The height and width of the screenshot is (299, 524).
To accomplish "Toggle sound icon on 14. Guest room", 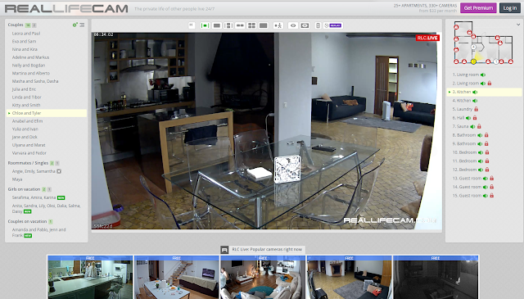I will tap(486, 187).
